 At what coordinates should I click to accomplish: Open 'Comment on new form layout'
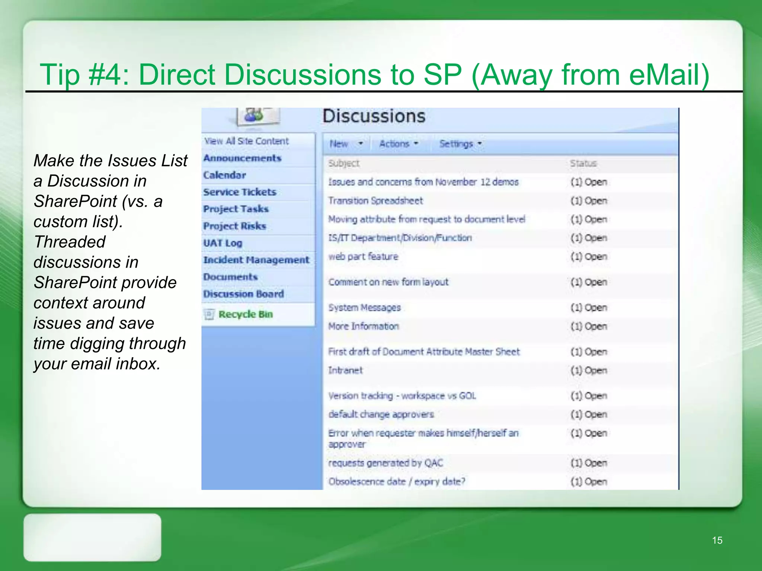click(388, 282)
